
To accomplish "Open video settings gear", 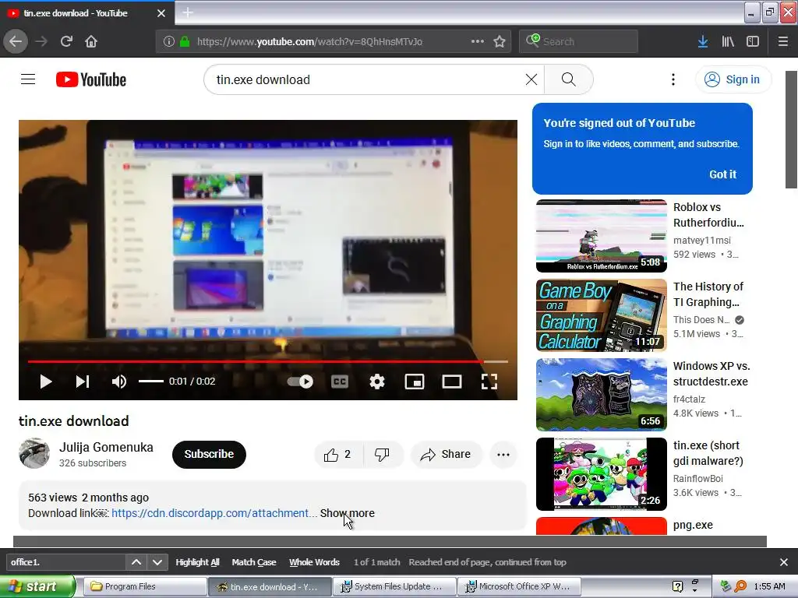I will pyautogui.click(x=377, y=382).
